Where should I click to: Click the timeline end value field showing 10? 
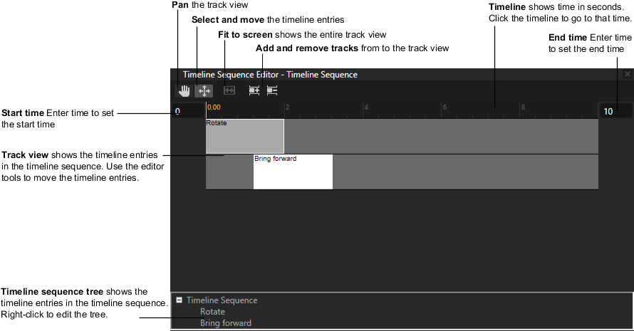(x=615, y=111)
